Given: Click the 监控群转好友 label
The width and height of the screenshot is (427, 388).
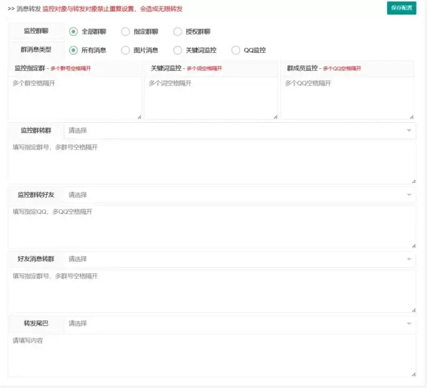Looking at the screenshot, I should [36, 195].
